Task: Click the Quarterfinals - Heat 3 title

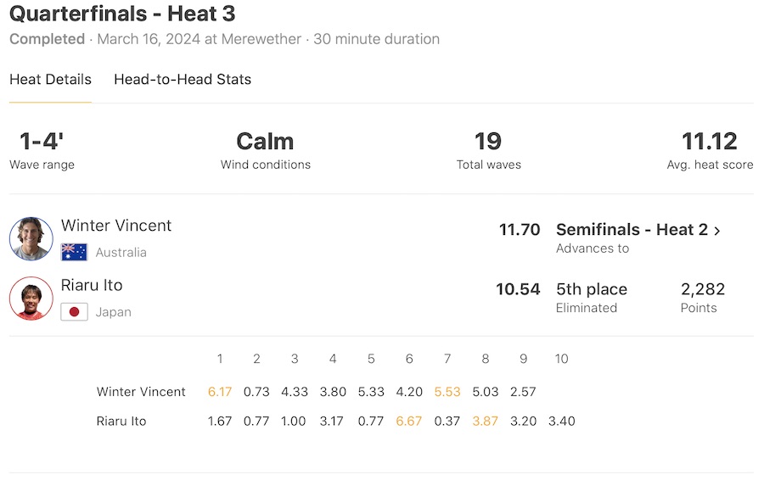Action: point(122,14)
